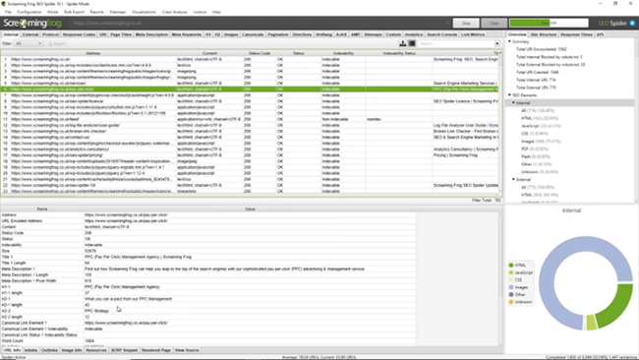Click the SEO Spider Twitter icon

click(632, 24)
